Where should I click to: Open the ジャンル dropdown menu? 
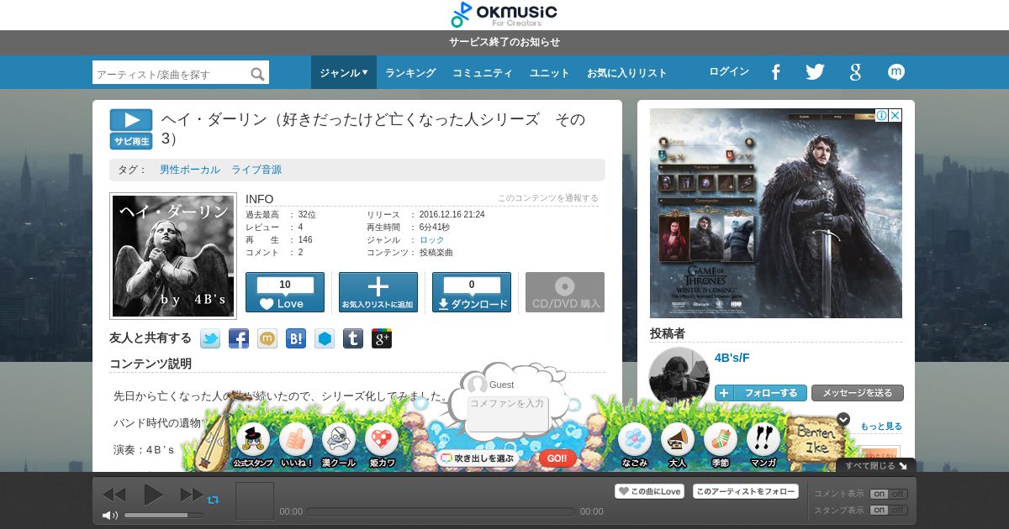344,72
